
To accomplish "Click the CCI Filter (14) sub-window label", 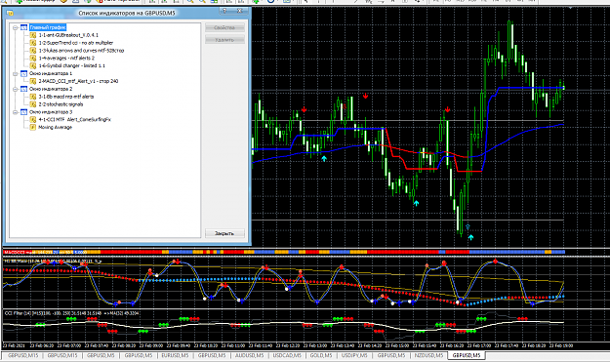I will pyautogui.click(x=71, y=313).
